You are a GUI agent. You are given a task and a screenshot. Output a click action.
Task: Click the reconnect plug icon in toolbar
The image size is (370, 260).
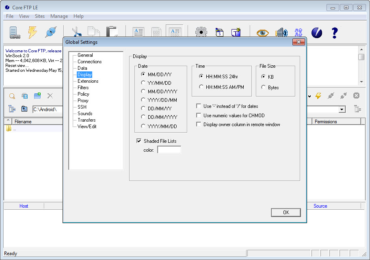pyautogui.click(x=51, y=32)
